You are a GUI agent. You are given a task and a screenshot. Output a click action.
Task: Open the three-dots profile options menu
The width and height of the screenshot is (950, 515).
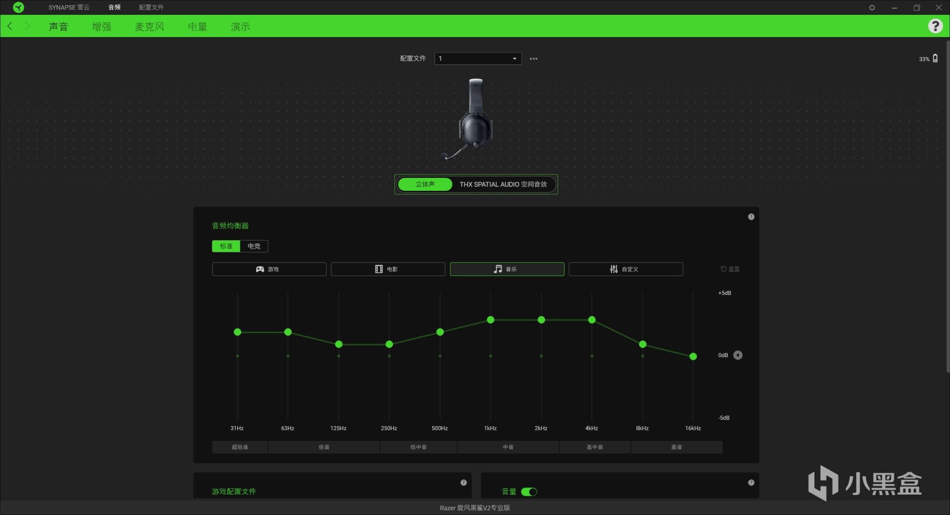click(533, 59)
